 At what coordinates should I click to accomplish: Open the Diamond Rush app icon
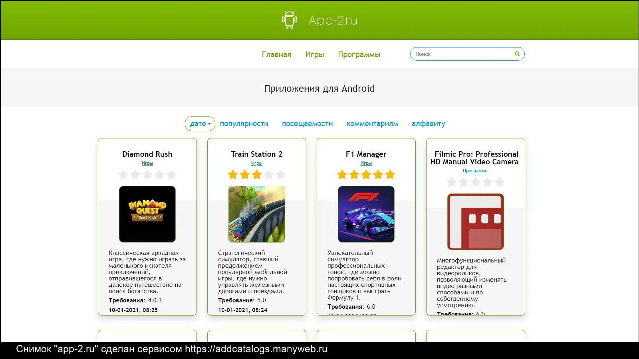[x=147, y=214]
